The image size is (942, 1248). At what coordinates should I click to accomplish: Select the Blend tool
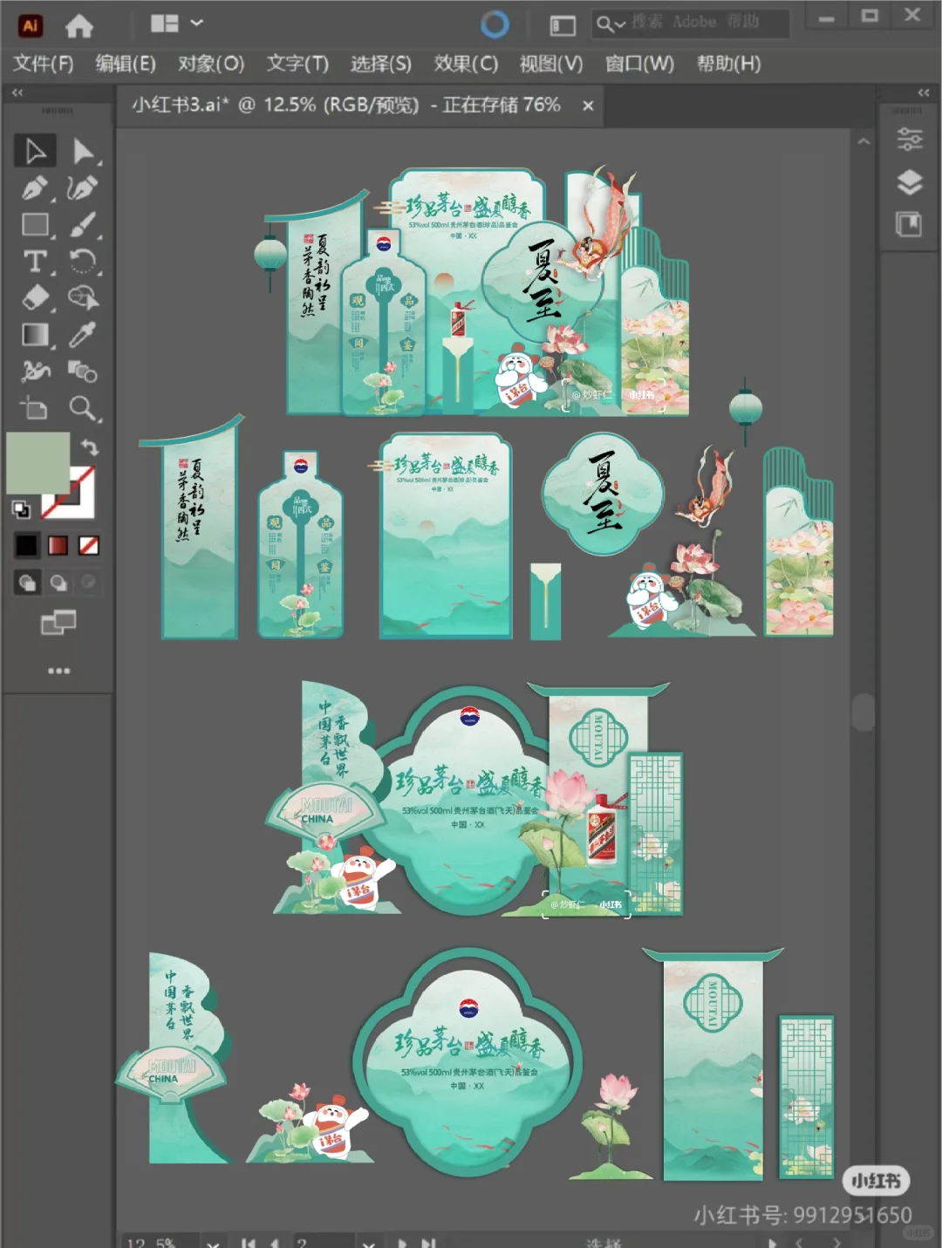[83, 372]
